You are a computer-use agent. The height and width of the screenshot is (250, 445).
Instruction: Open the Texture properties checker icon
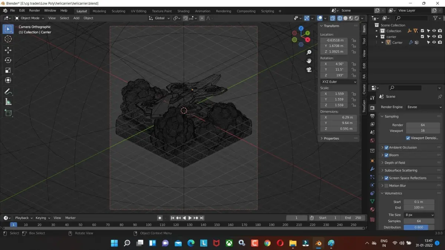(372, 219)
